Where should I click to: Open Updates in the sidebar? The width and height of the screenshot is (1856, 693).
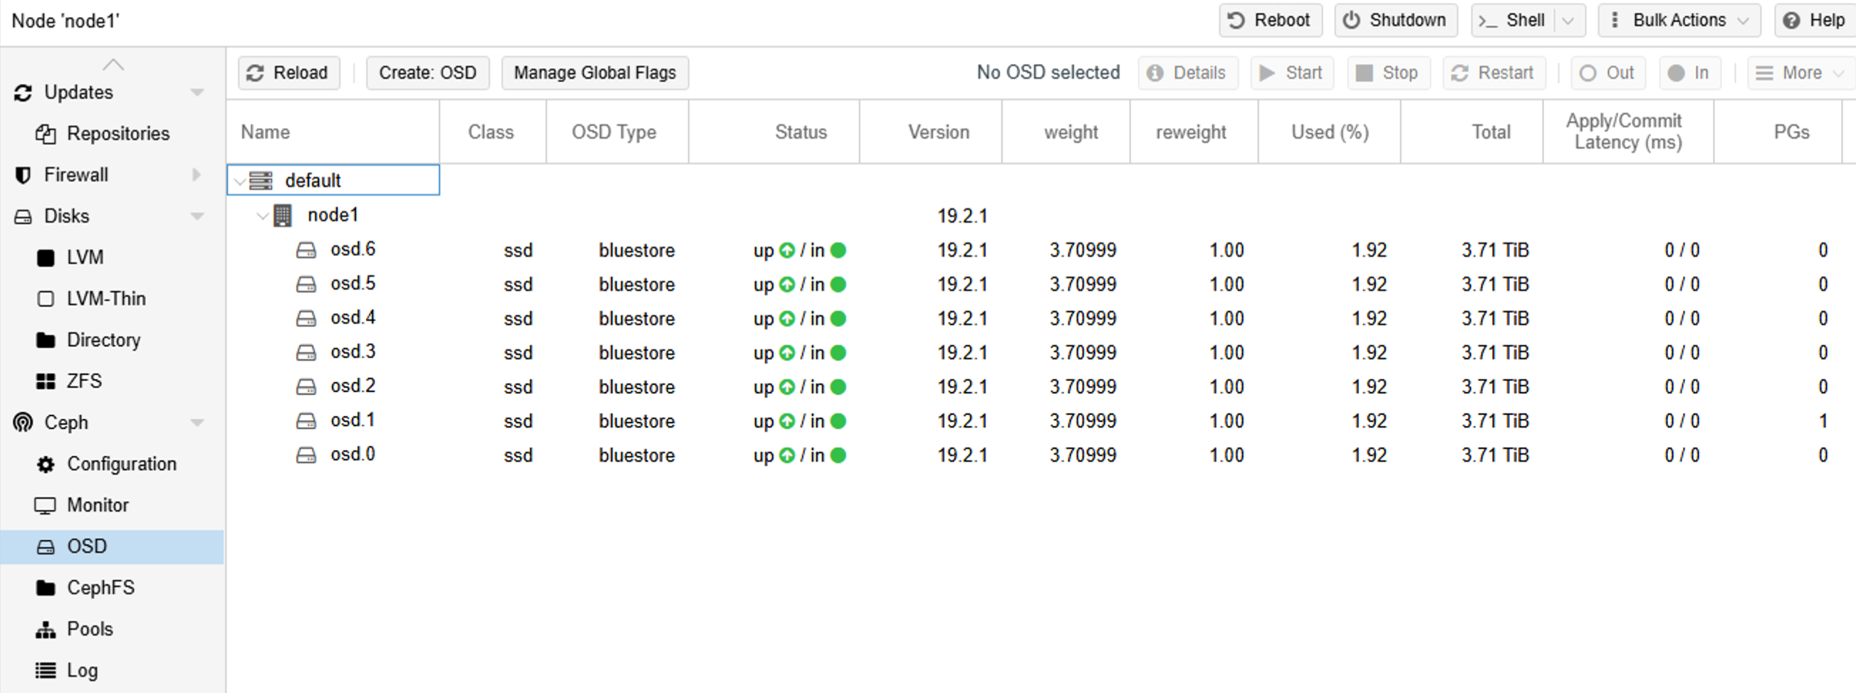click(x=78, y=92)
